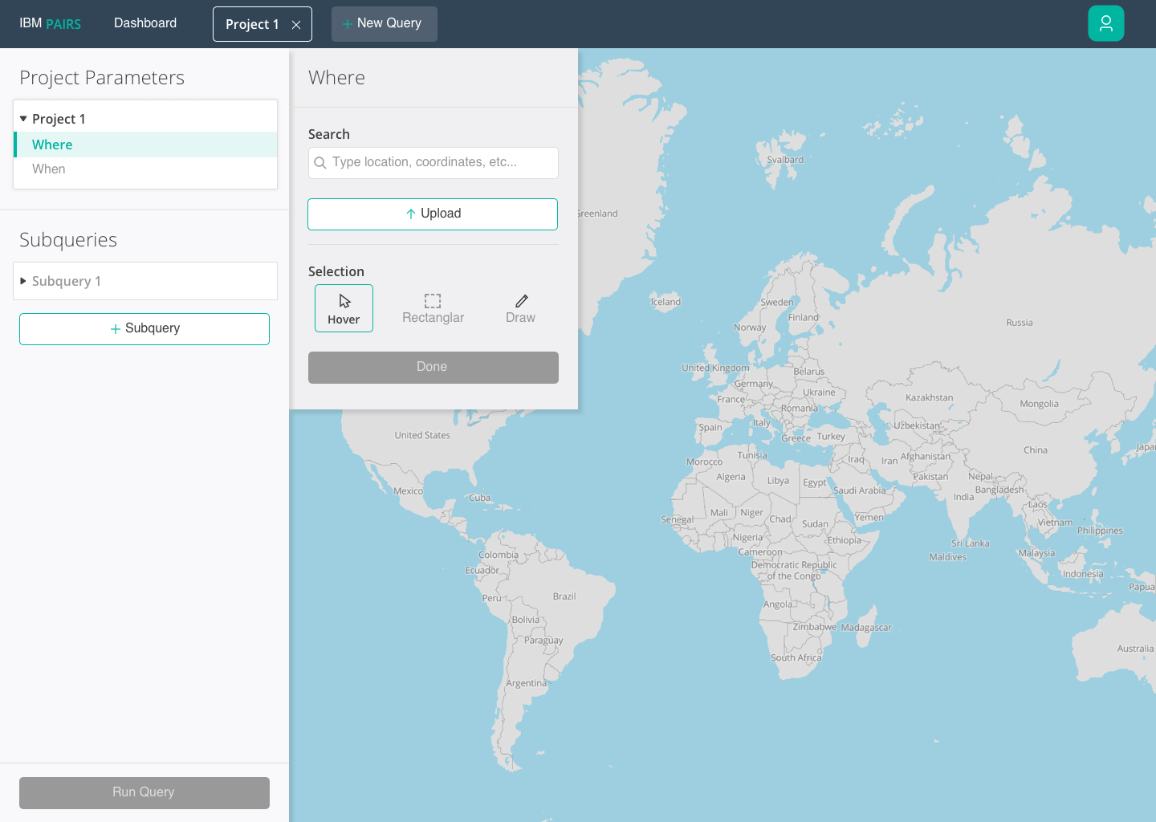Image resolution: width=1156 pixels, height=822 pixels.
Task: Click the Done button
Action: coord(432,367)
